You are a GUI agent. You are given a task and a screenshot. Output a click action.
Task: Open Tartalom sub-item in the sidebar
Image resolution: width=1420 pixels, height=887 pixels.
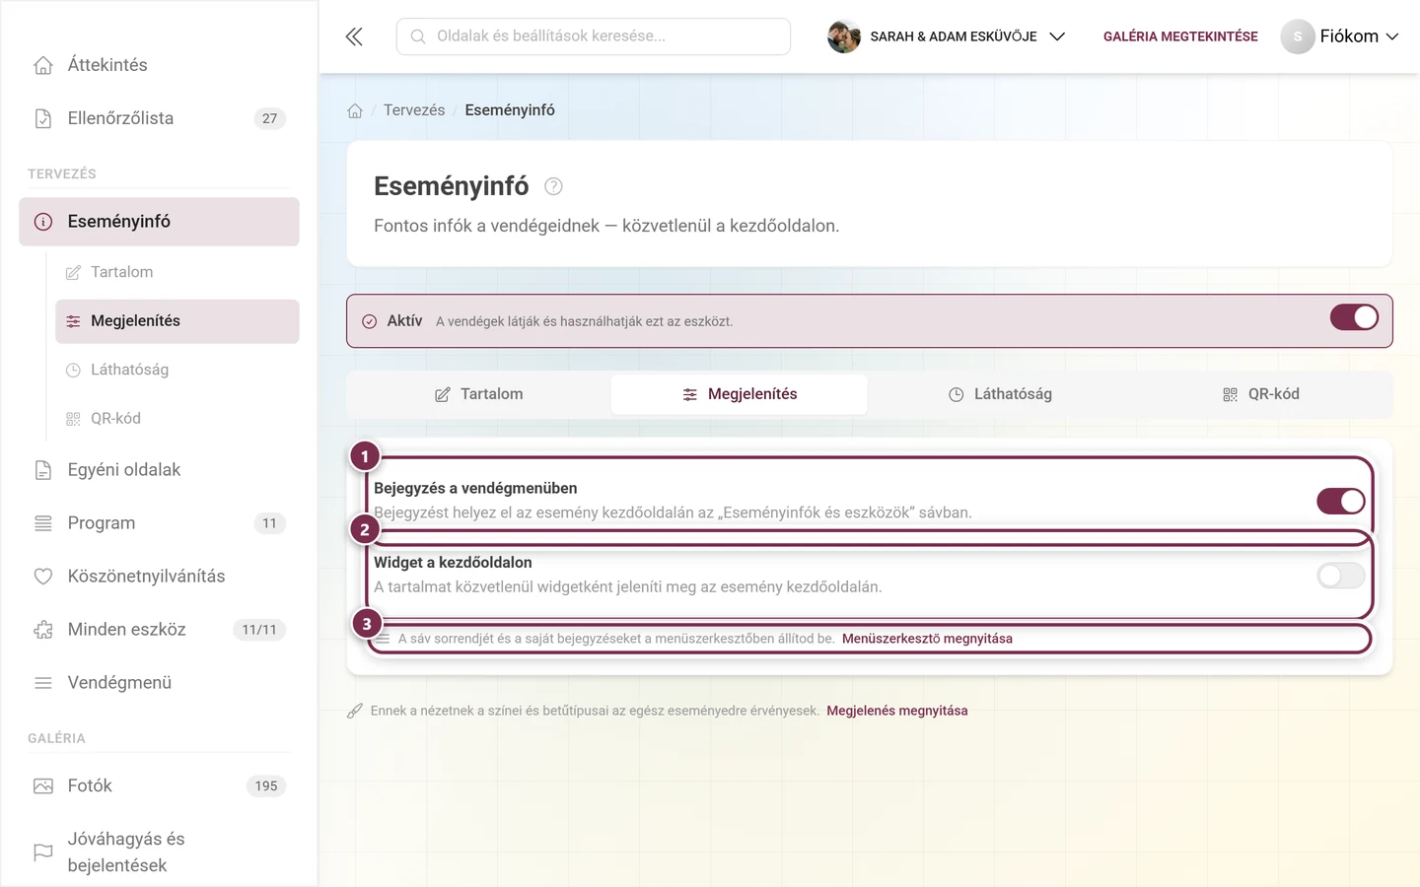[177, 272]
